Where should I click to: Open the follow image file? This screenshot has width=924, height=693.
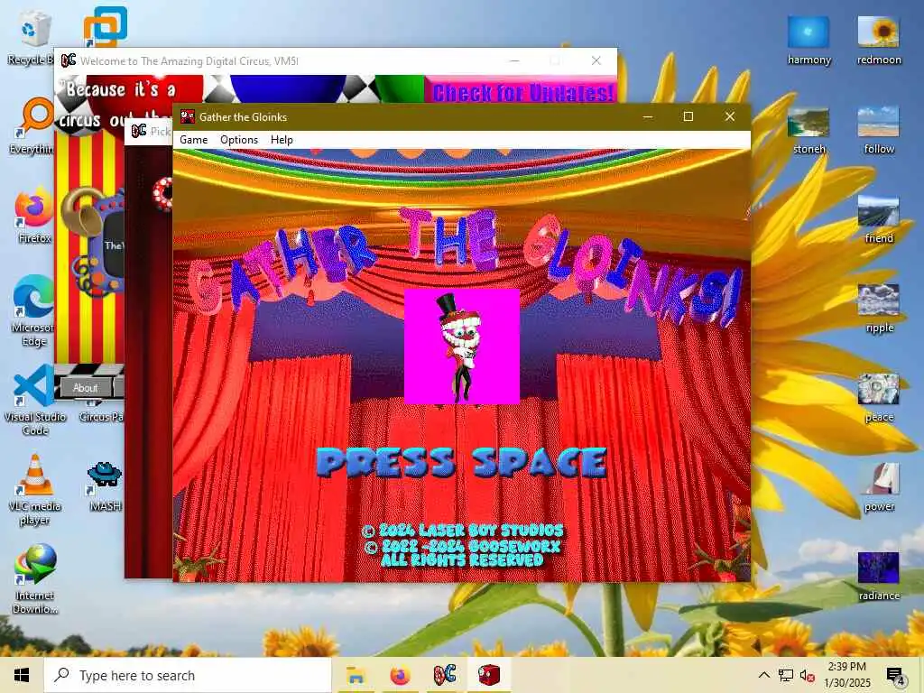tap(879, 130)
